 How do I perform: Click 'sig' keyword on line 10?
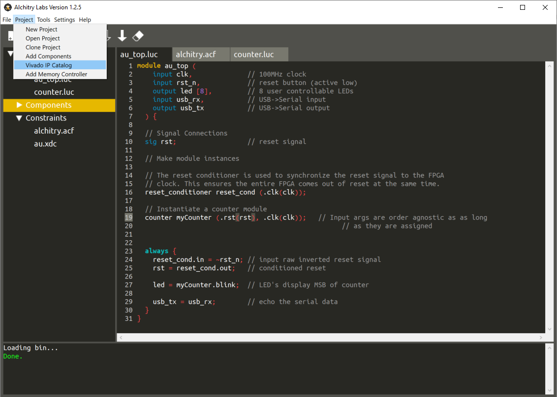click(x=151, y=142)
